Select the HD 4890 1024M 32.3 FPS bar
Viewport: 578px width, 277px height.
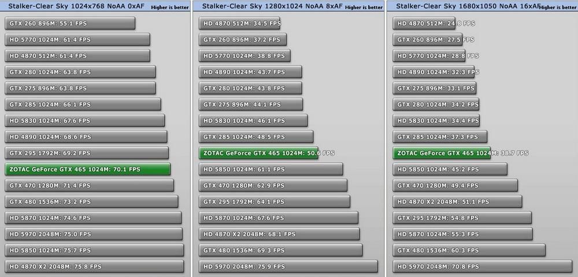pos(433,72)
